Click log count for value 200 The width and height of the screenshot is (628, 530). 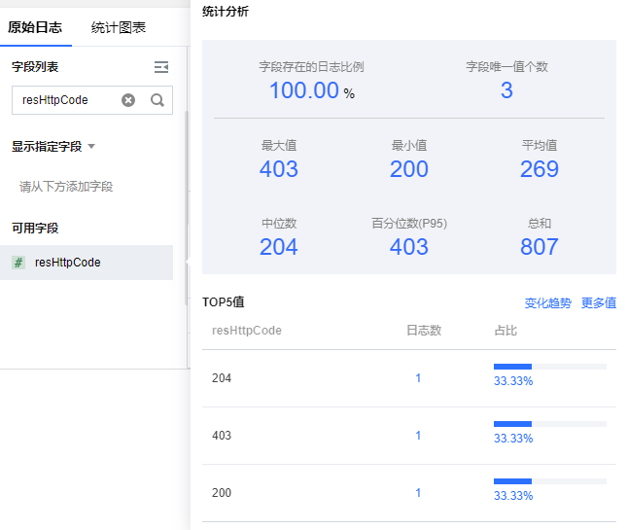tap(418, 493)
